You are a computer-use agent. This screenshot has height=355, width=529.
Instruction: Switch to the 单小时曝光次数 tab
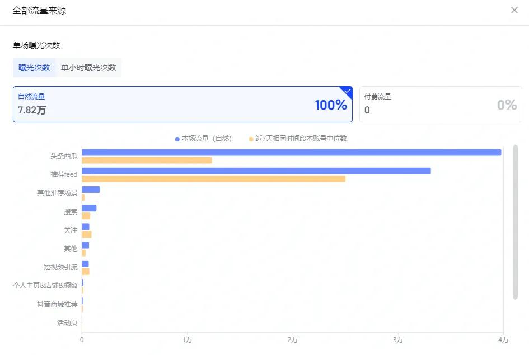point(88,68)
